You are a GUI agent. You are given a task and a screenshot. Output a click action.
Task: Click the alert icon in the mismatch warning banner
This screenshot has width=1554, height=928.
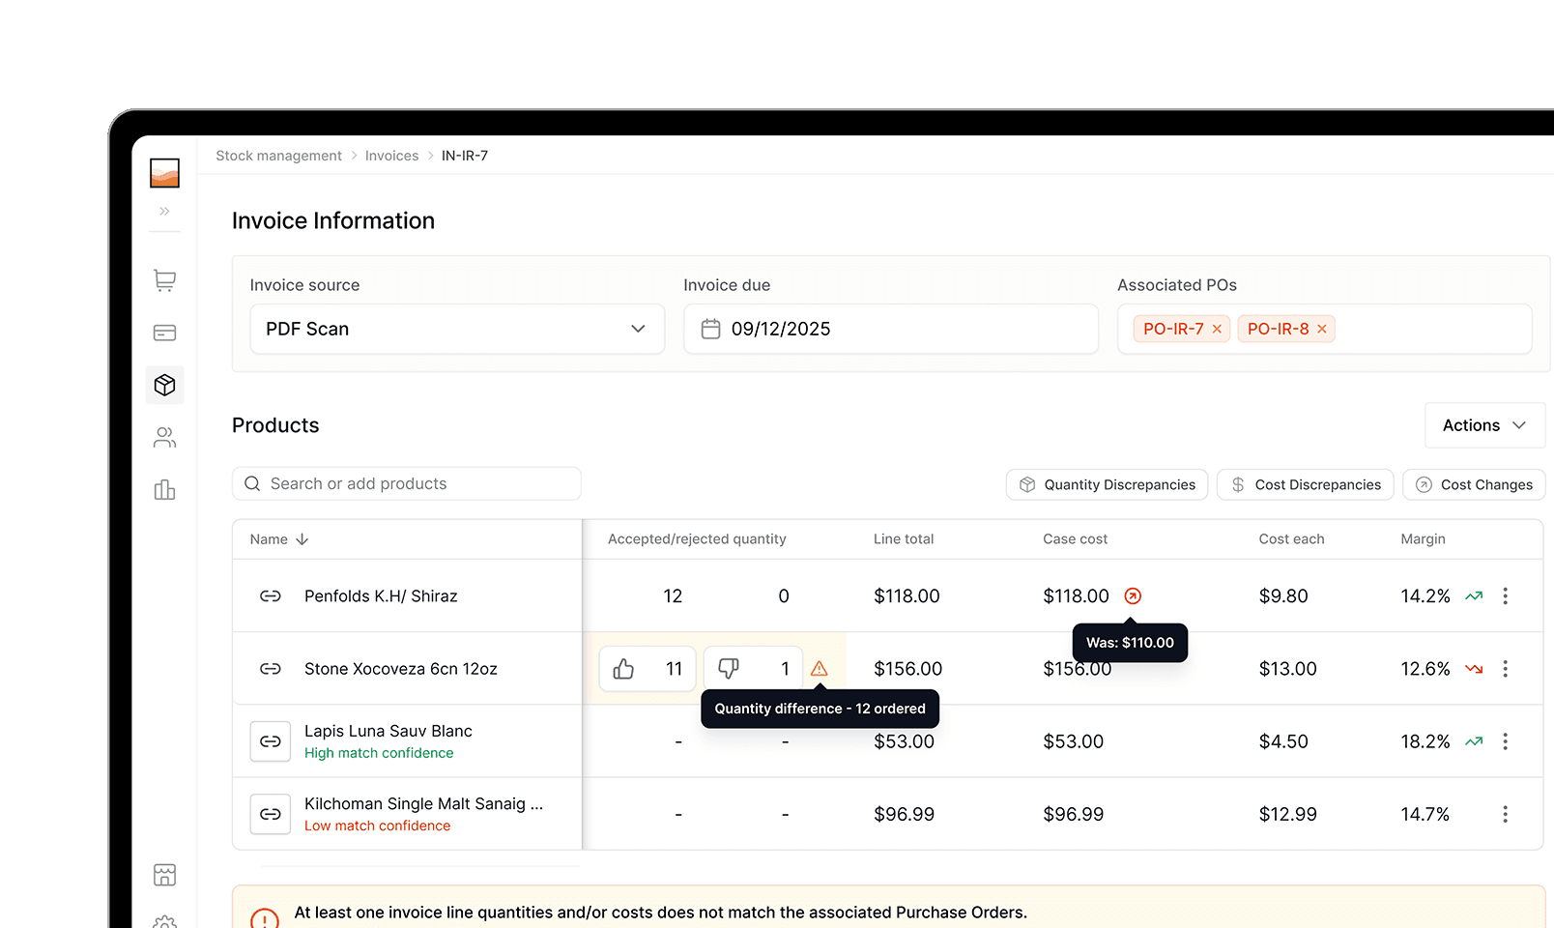pos(265,918)
